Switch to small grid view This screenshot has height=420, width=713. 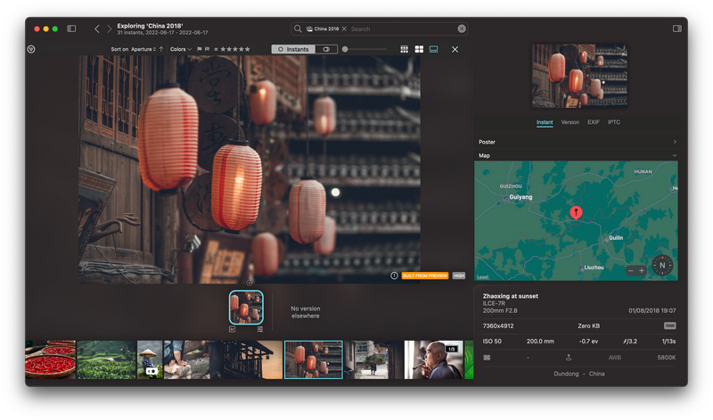tap(404, 49)
